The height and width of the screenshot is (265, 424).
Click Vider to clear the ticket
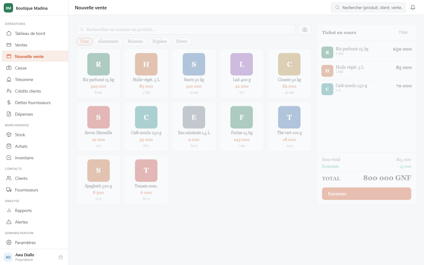[403, 32]
